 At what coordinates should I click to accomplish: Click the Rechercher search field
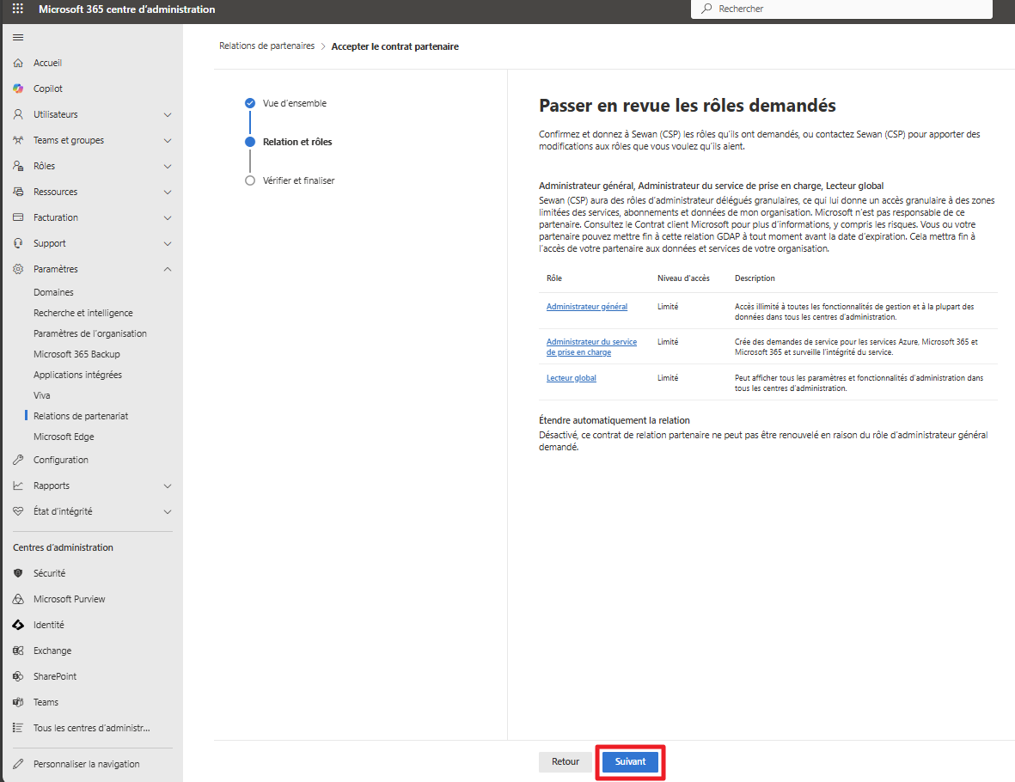[841, 9]
